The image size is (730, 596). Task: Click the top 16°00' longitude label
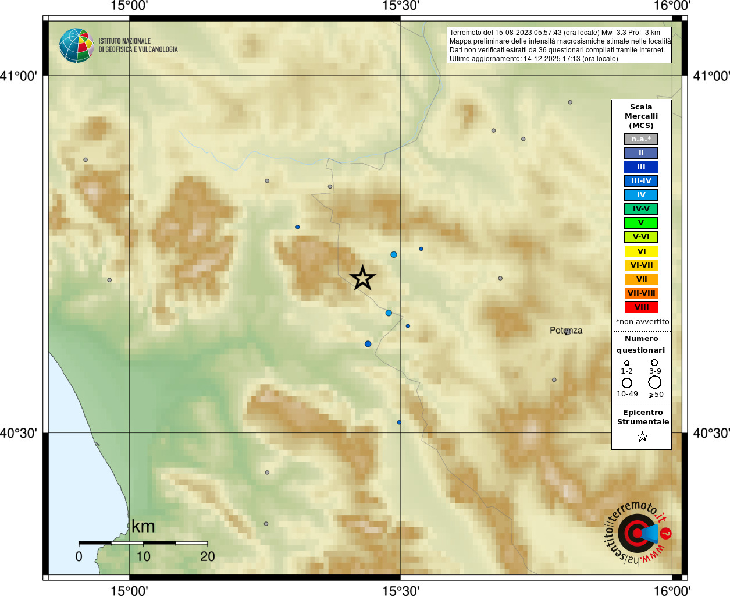pyautogui.click(x=672, y=6)
